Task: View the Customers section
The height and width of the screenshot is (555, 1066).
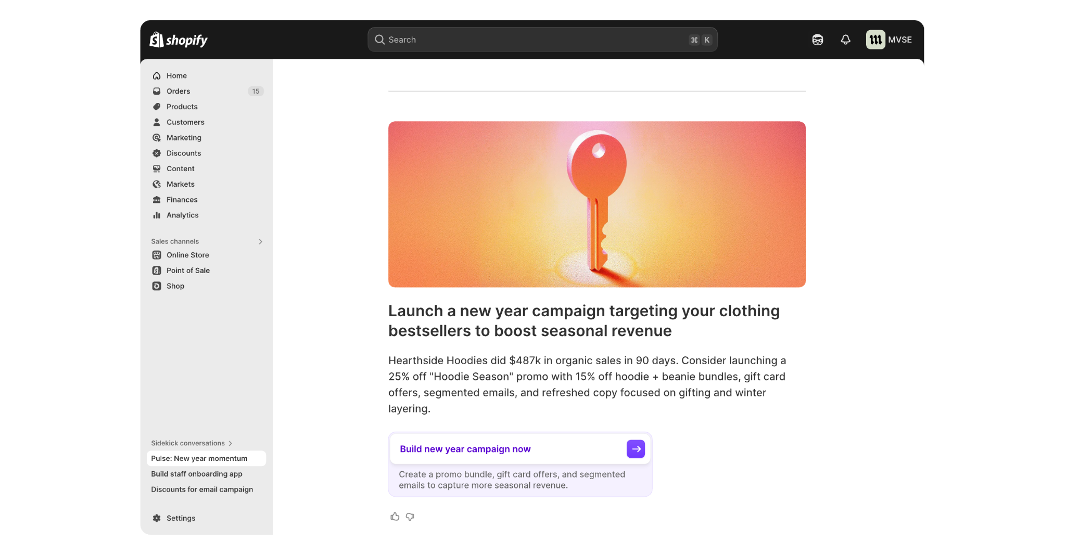Action: point(185,122)
